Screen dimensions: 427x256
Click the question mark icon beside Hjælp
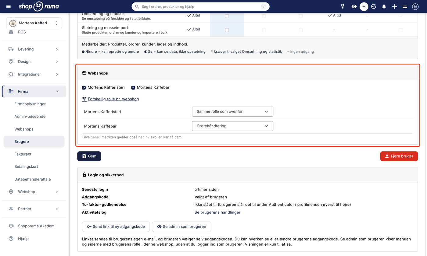tap(11, 239)
